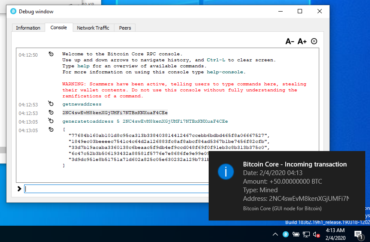Click block hash starting with 1849ec03beeeec
The width and height of the screenshot is (370, 242).
coord(169,142)
